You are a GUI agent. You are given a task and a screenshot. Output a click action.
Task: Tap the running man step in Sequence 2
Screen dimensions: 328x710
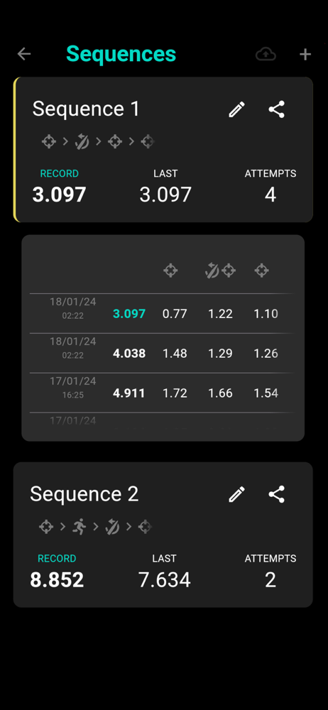[80, 527]
